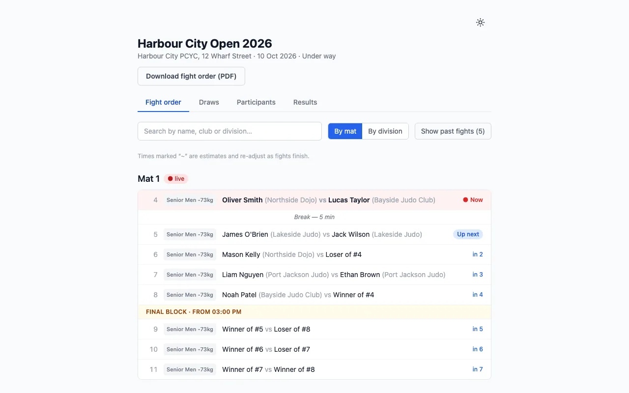Screen dimensions: 629x393
Task: Click the Senior Men -73kg tag on fight 4
Action: pyautogui.click(x=190, y=200)
